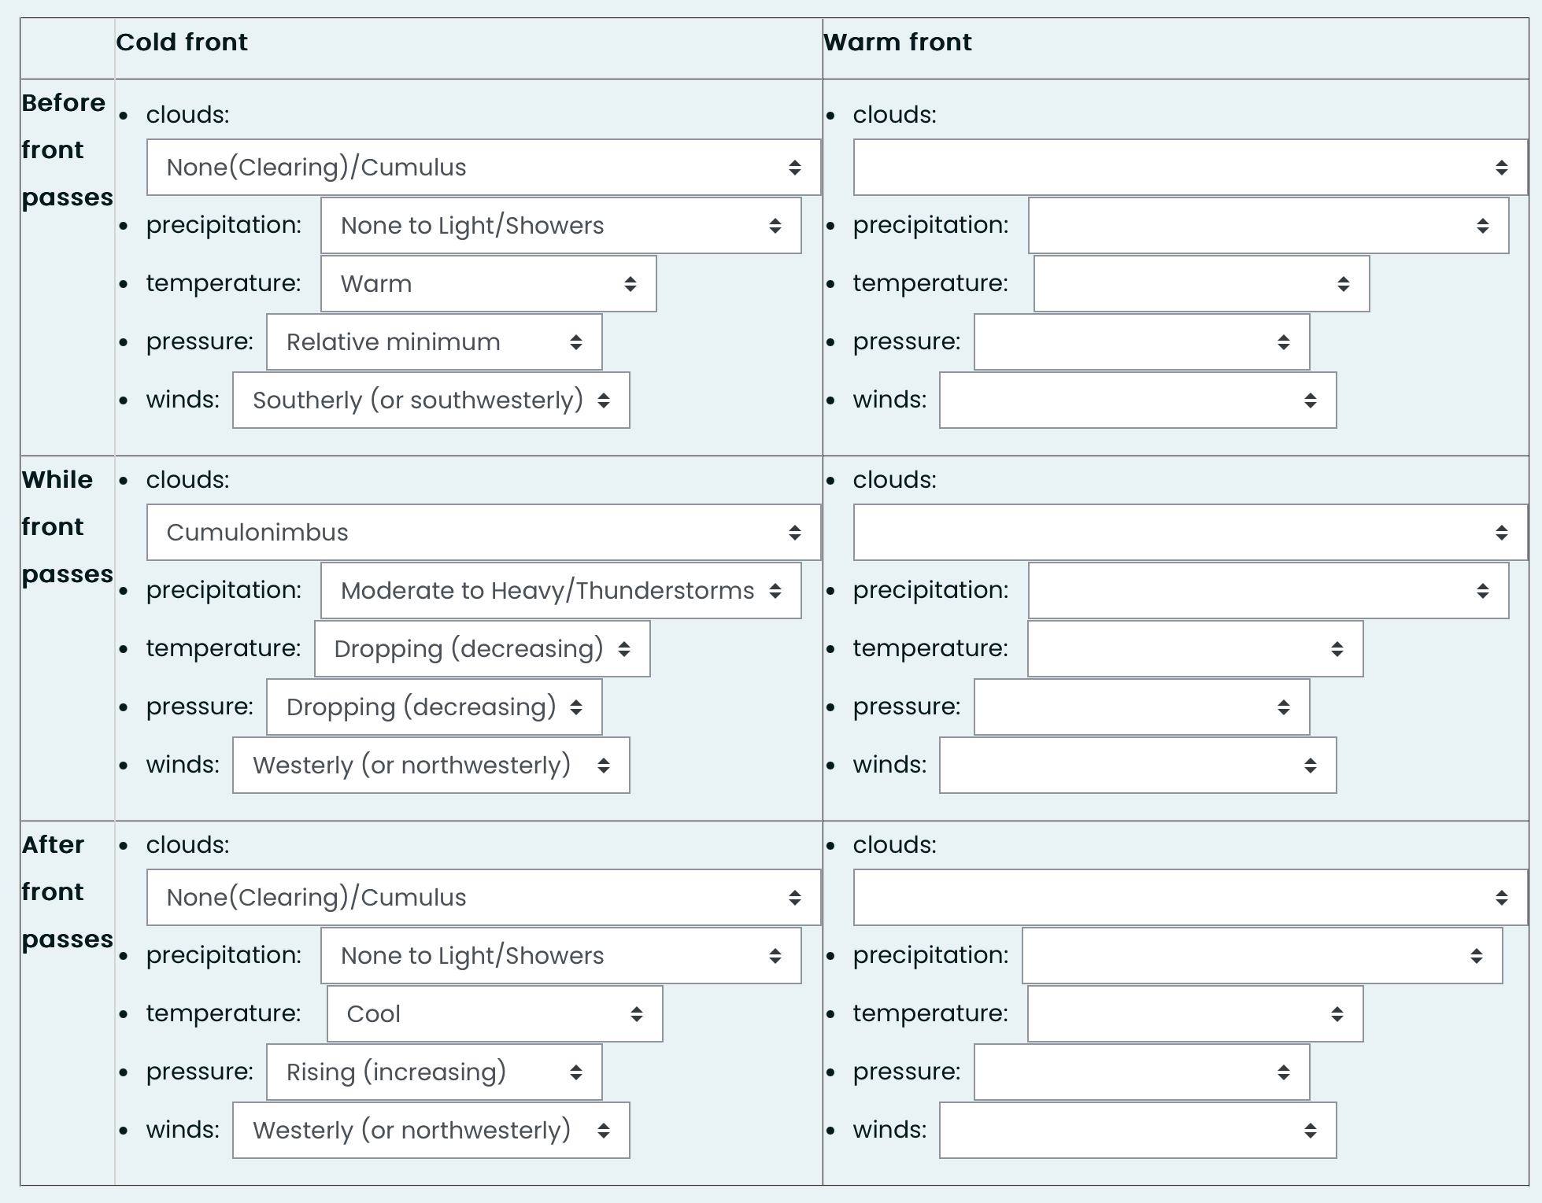Open warm front while-passes clouds dropdown

click(x=1190, y=533)
